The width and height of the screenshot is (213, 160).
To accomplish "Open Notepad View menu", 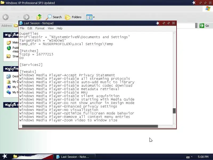I will point(51,28).
